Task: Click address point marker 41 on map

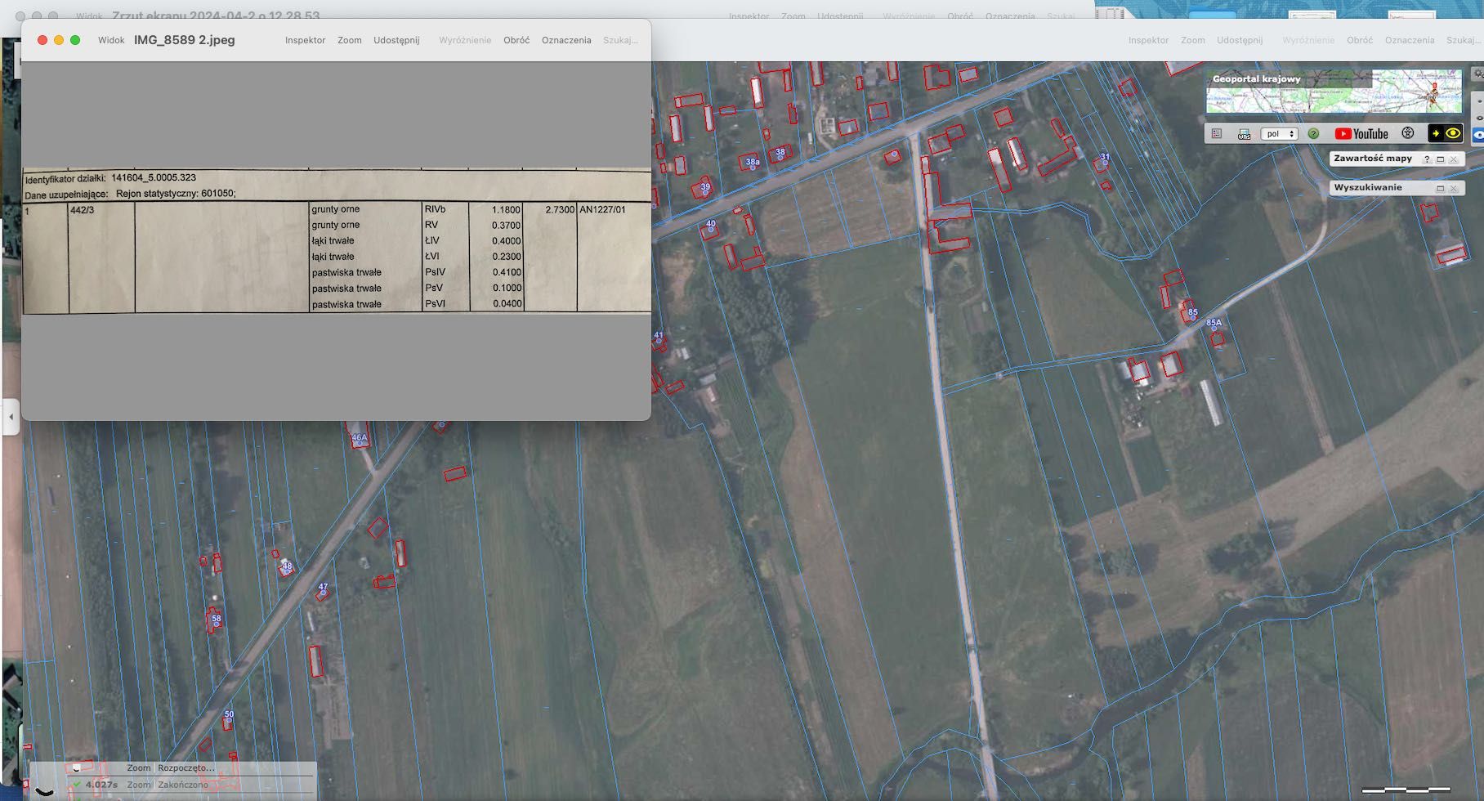Action: 659,336
